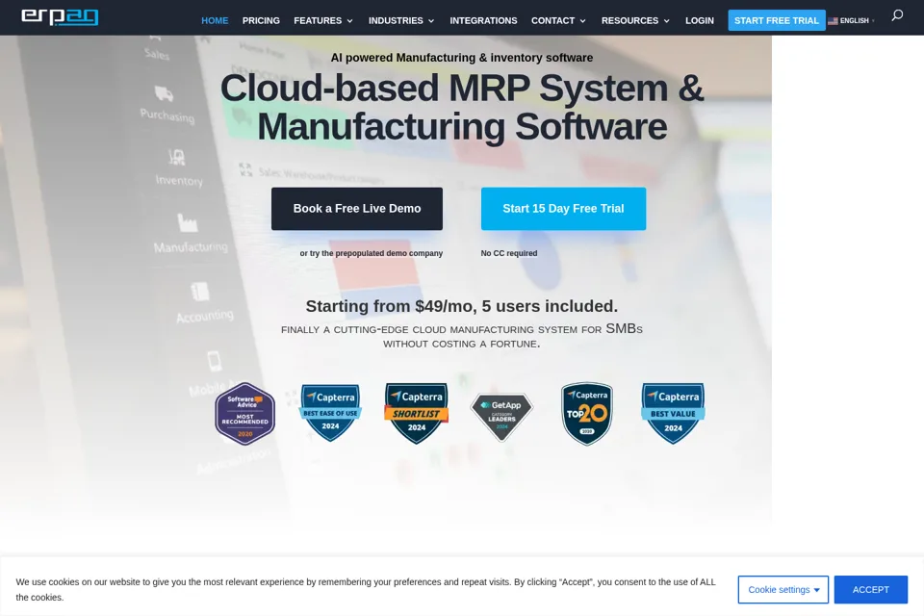Viewport: 924px width, 616px height.
Task: Expand the Features dropdown menu
Action: click(323, 20)
